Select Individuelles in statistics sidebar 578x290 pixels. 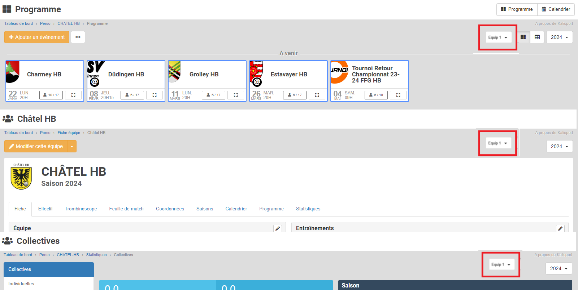(21, 284)
